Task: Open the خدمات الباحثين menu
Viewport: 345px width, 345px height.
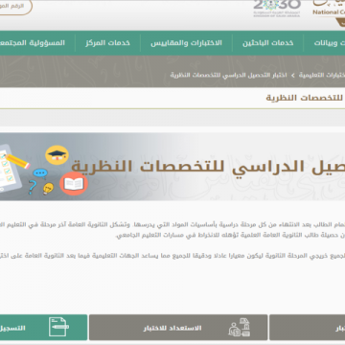Action: pyautogui.click(x=267, y=43)
